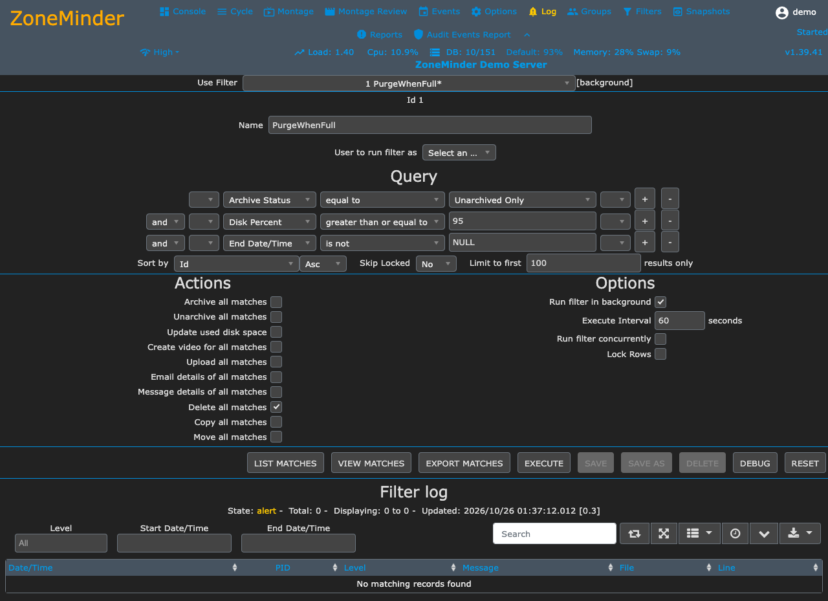
Task: Click the ZoneMinder logo link
Action: pos(67,18)
